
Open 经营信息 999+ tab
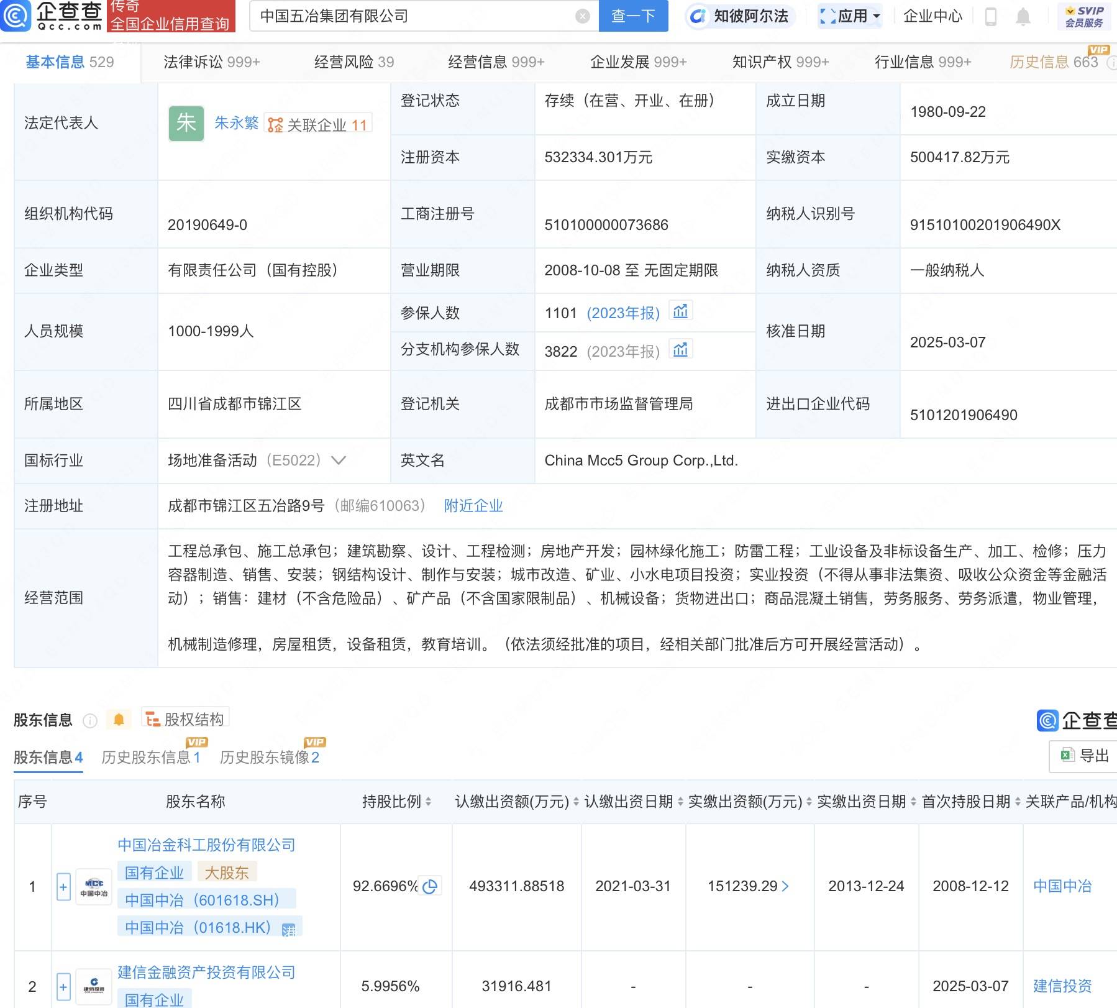click(496, 62)
